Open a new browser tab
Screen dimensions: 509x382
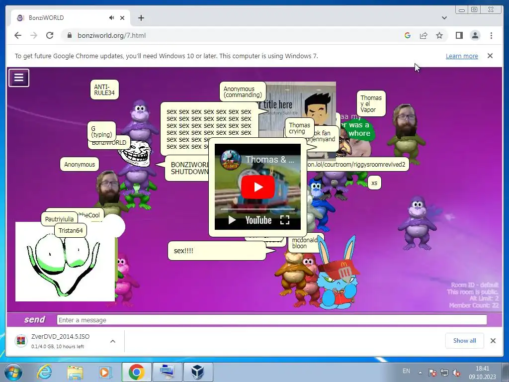coord(141,18)
